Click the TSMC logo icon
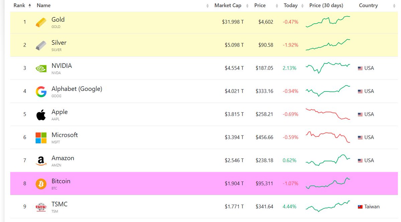 (41, 207)
